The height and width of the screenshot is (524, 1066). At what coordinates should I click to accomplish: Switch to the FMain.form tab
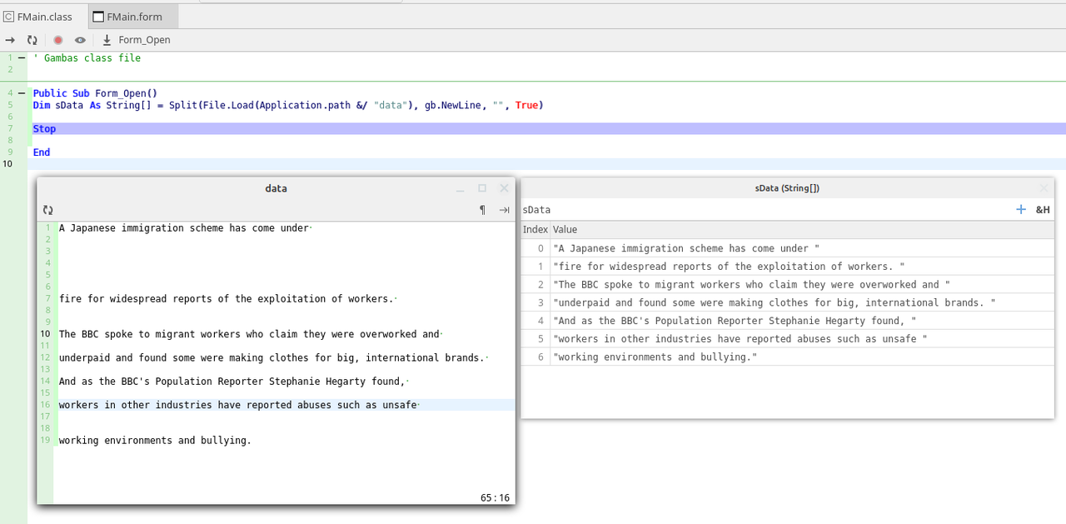132,17
